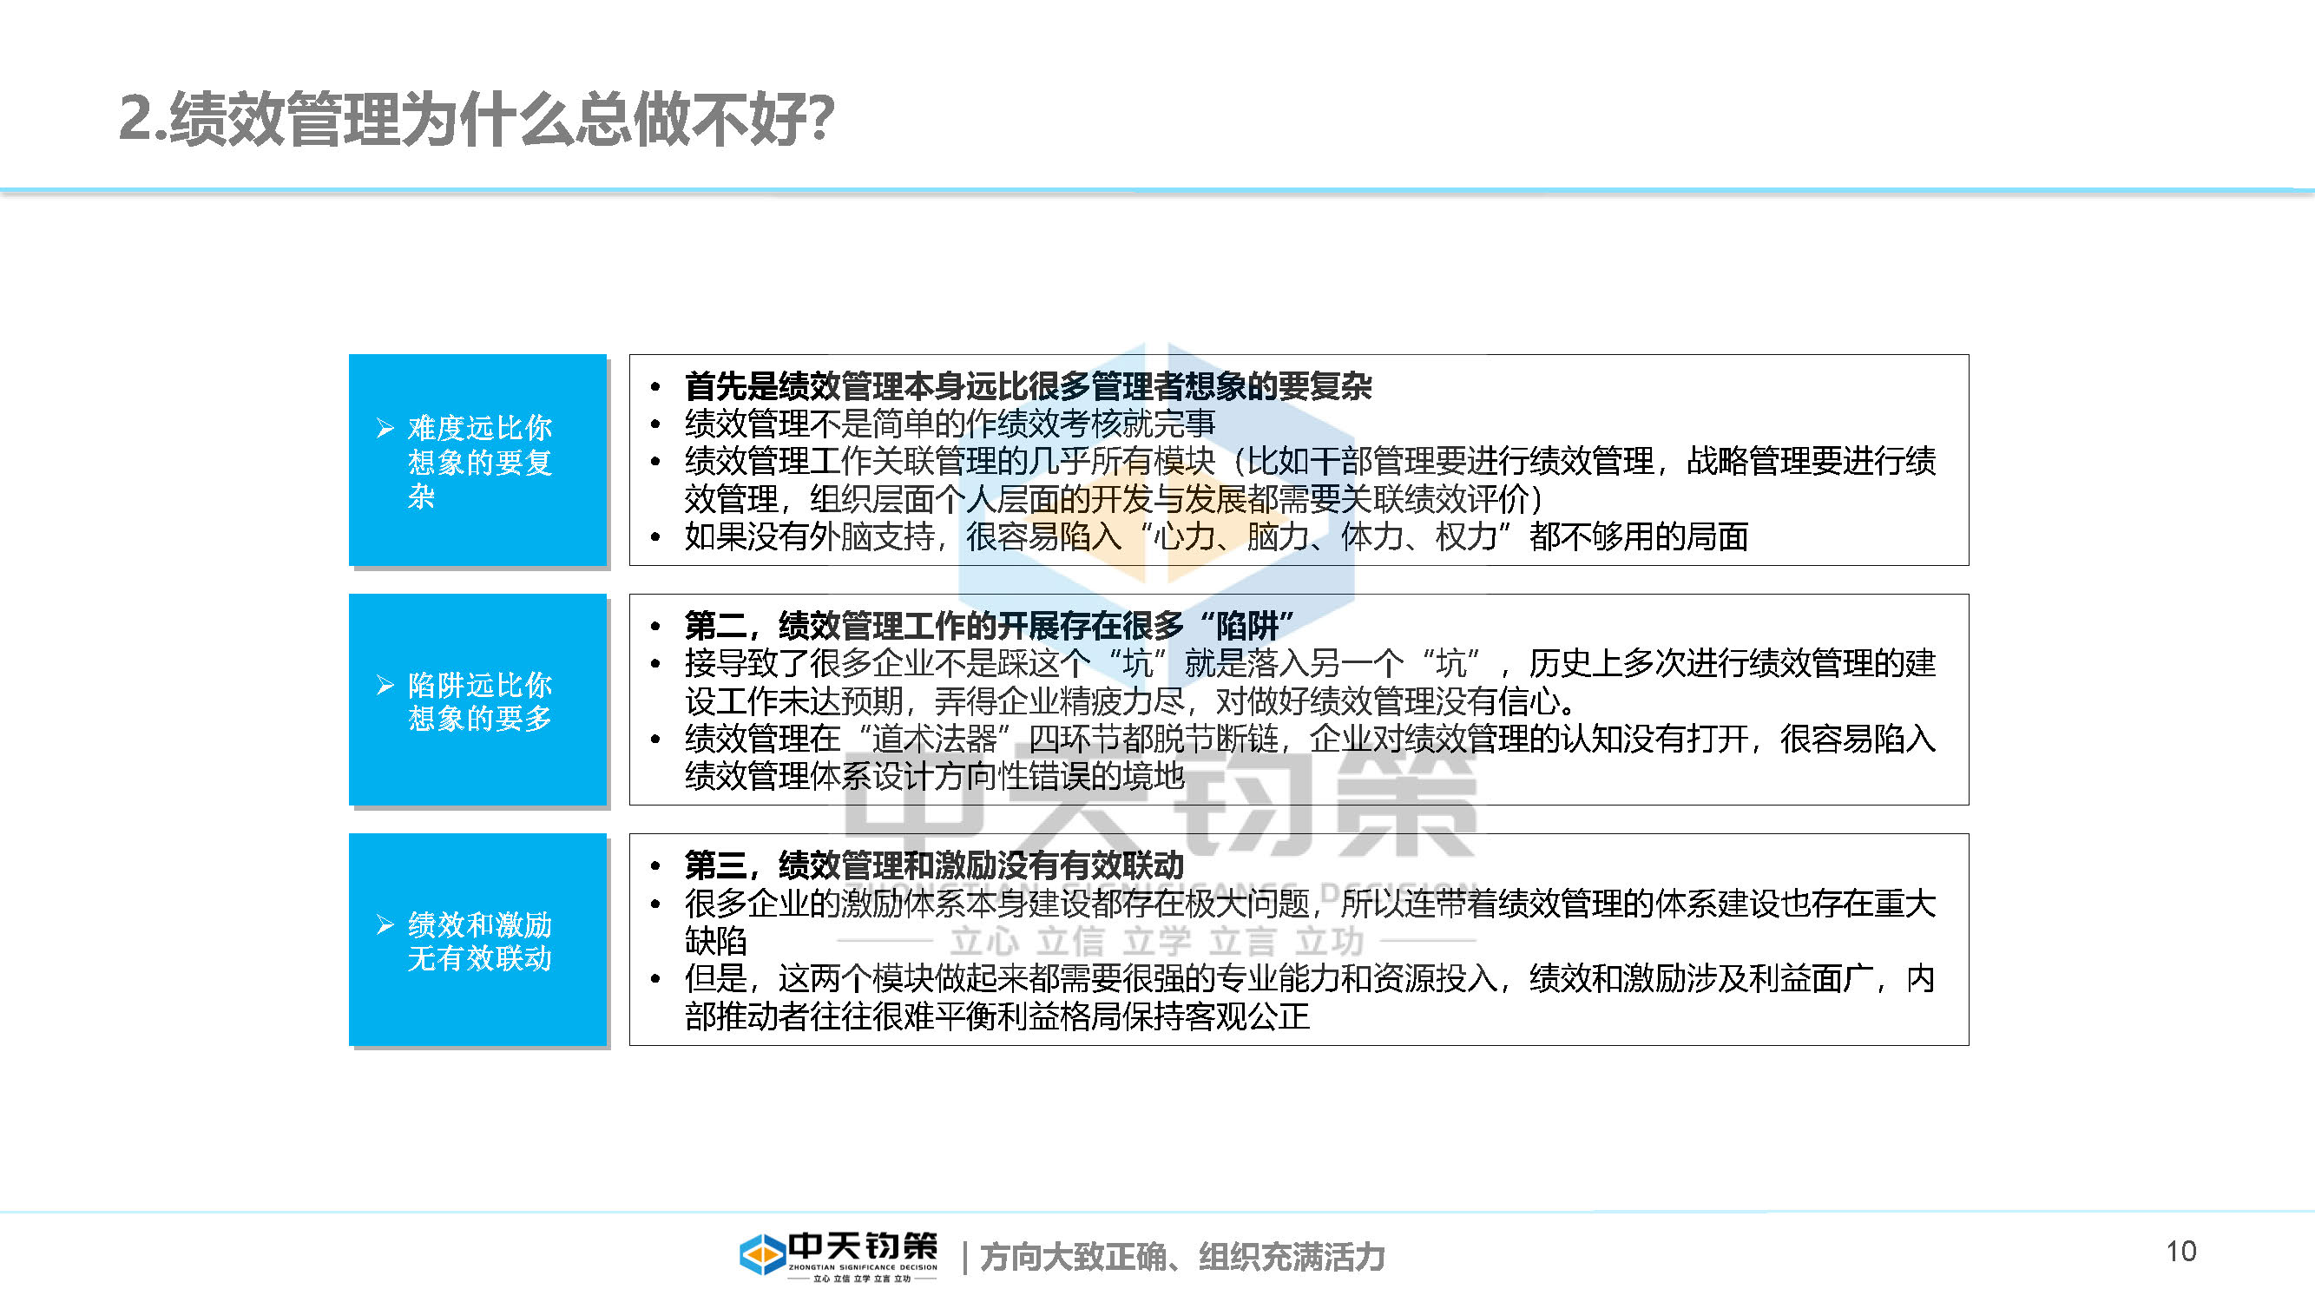Click watermark tagline 立心 立信 立学 立言 立功
This screenshot has height=1302, width=2315.
click(1158, 942)
